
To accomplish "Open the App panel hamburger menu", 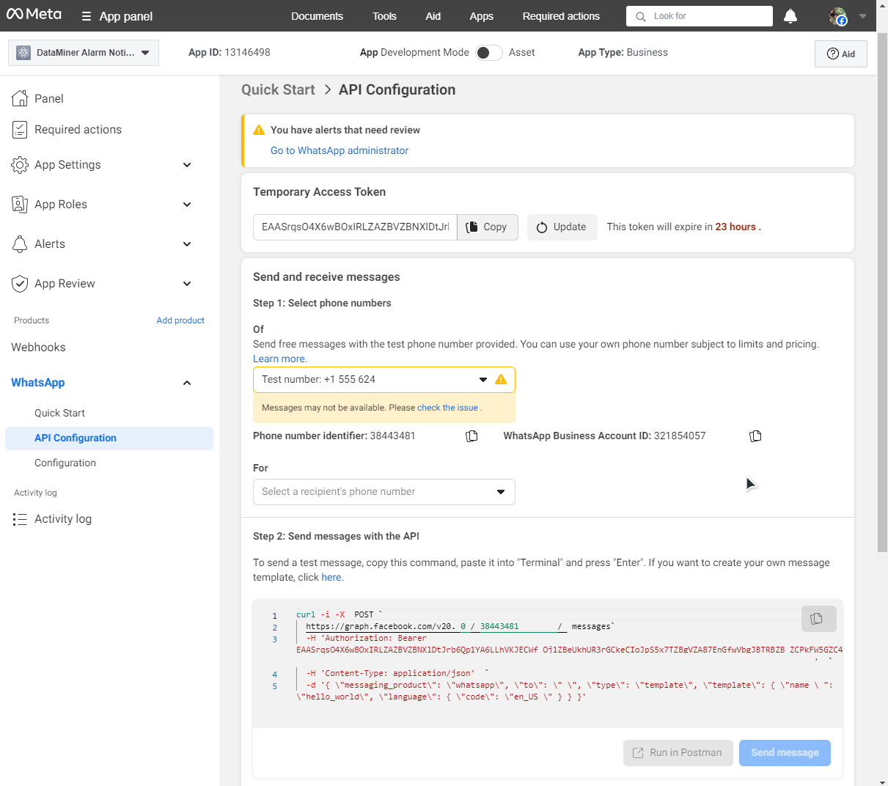I will (x=87, y=16).
